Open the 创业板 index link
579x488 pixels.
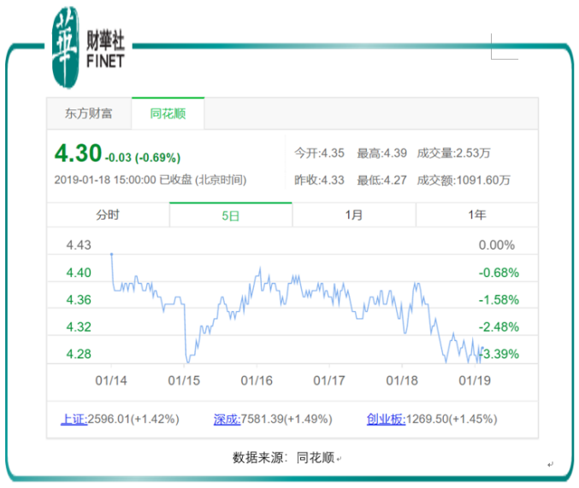point(386,419)
